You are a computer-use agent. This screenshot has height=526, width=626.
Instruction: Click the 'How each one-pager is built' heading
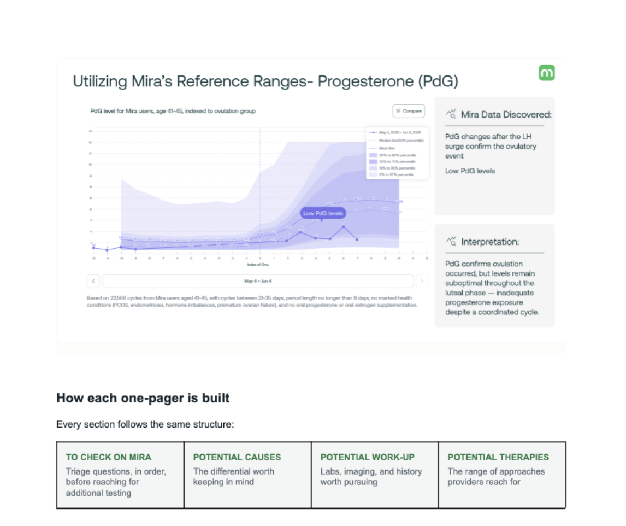click(143, 398)
